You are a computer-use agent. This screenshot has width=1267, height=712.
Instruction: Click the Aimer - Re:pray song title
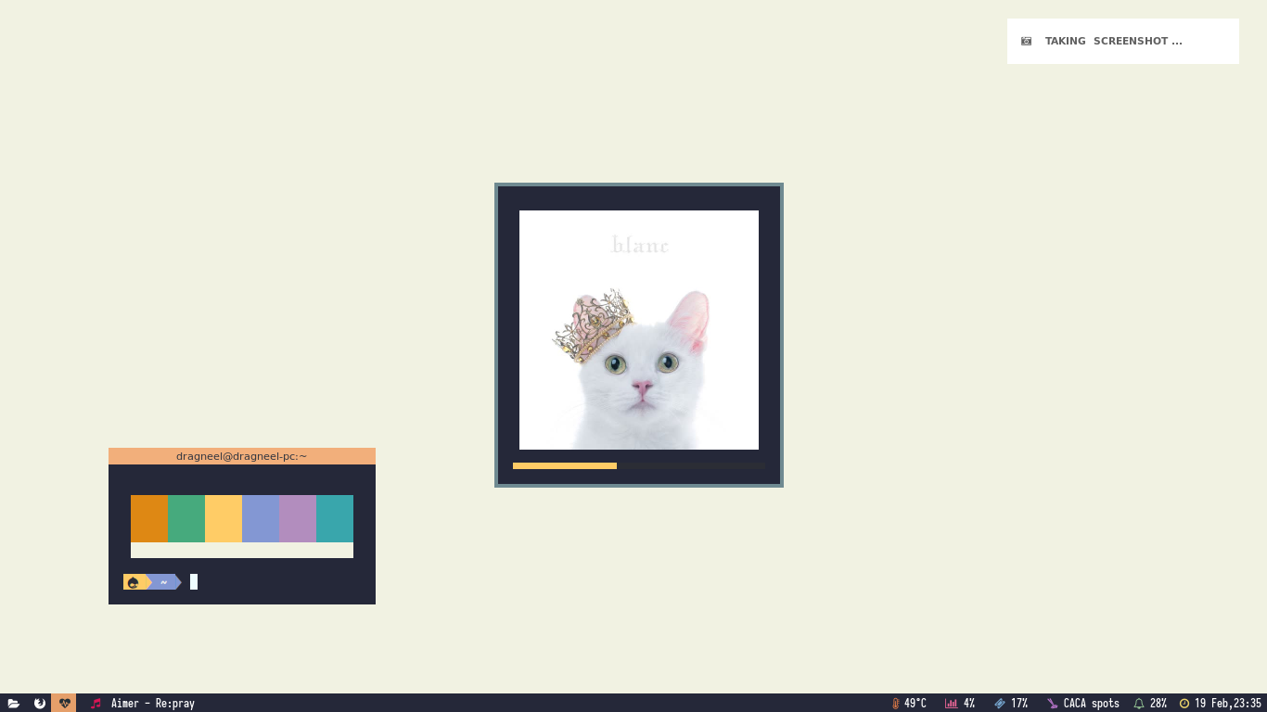[x=153, y=704]
